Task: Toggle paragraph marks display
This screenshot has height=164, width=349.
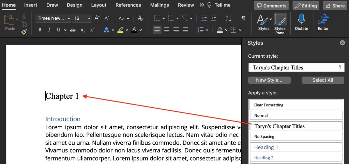Action: coord(243,18)
